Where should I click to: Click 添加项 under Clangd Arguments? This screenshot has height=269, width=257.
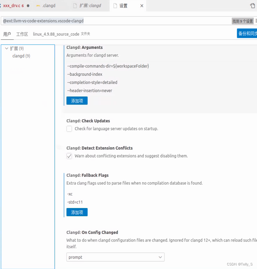[77, 101]
